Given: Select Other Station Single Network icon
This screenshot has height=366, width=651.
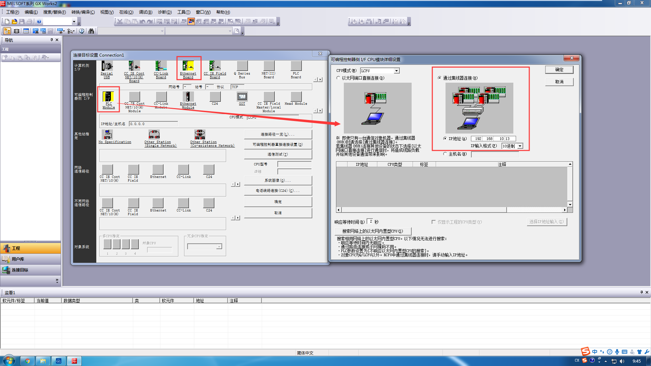Looking at the screenshot, I should 154,135.
